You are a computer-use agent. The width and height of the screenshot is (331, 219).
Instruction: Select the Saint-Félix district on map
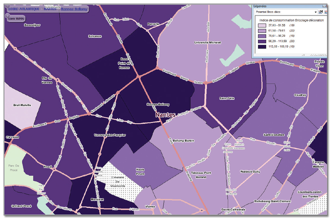[227, 98]
